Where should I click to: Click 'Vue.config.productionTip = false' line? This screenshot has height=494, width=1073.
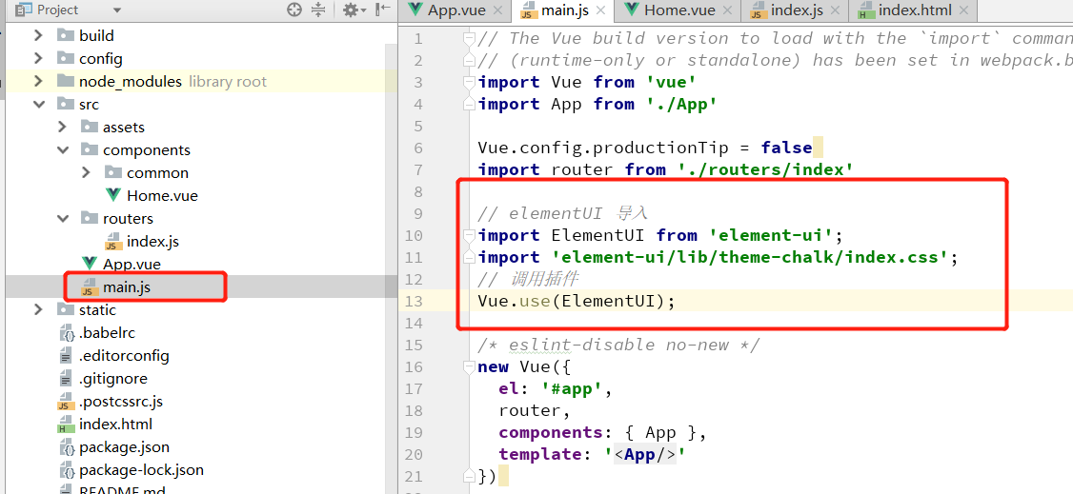(x=644, y=148)
